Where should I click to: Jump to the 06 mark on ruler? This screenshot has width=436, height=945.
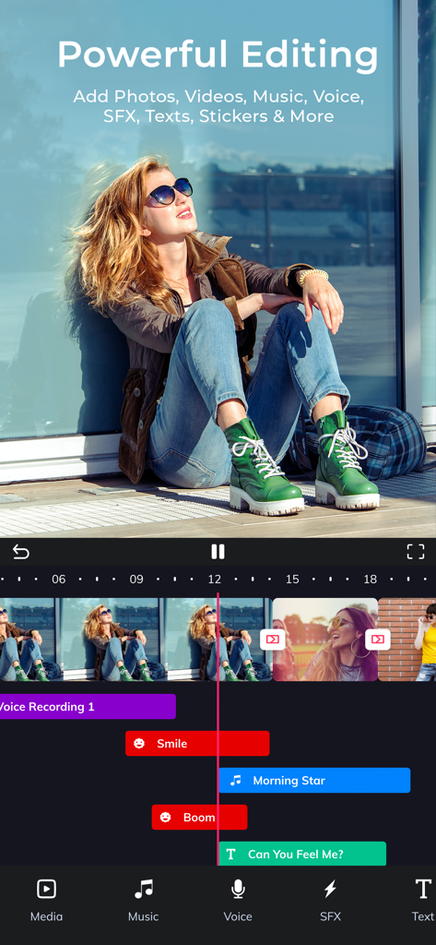pyautogui.click(x=58, y=580)
